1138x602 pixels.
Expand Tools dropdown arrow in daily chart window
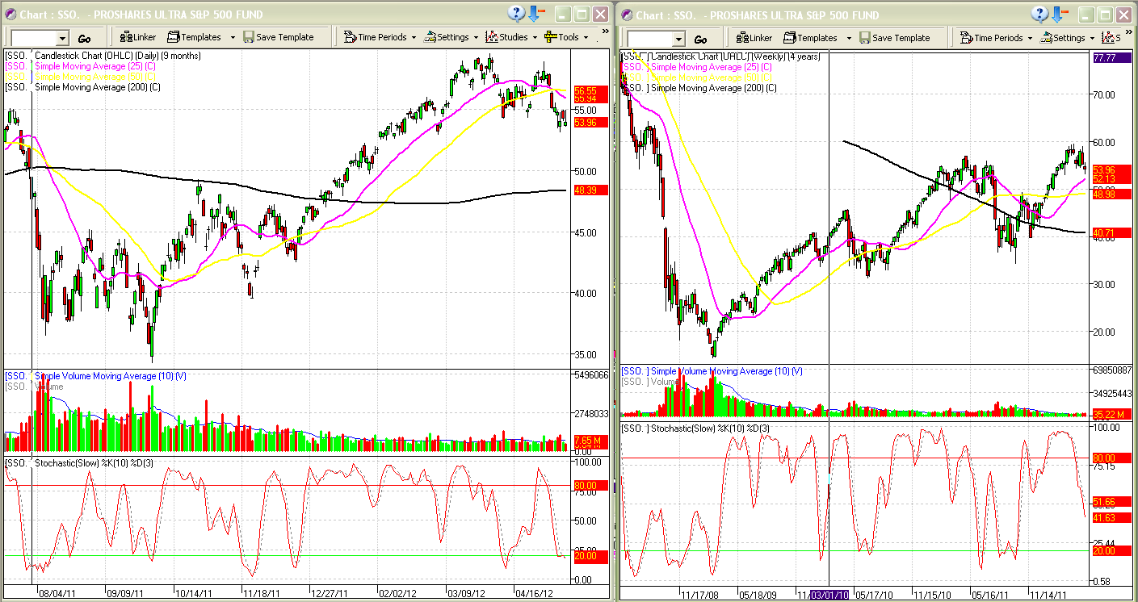(586, 37)
